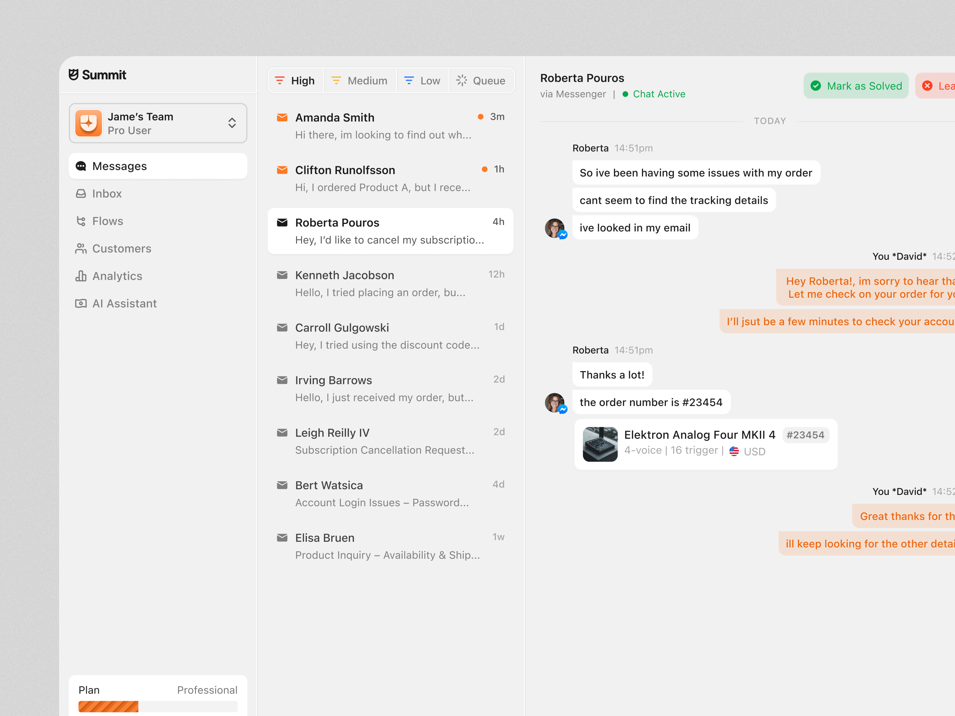Click the Professional plan label
955x716 pixels.
coord(207,690)
